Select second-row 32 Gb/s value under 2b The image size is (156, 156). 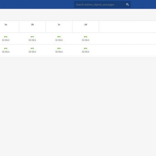pos(32,52)
